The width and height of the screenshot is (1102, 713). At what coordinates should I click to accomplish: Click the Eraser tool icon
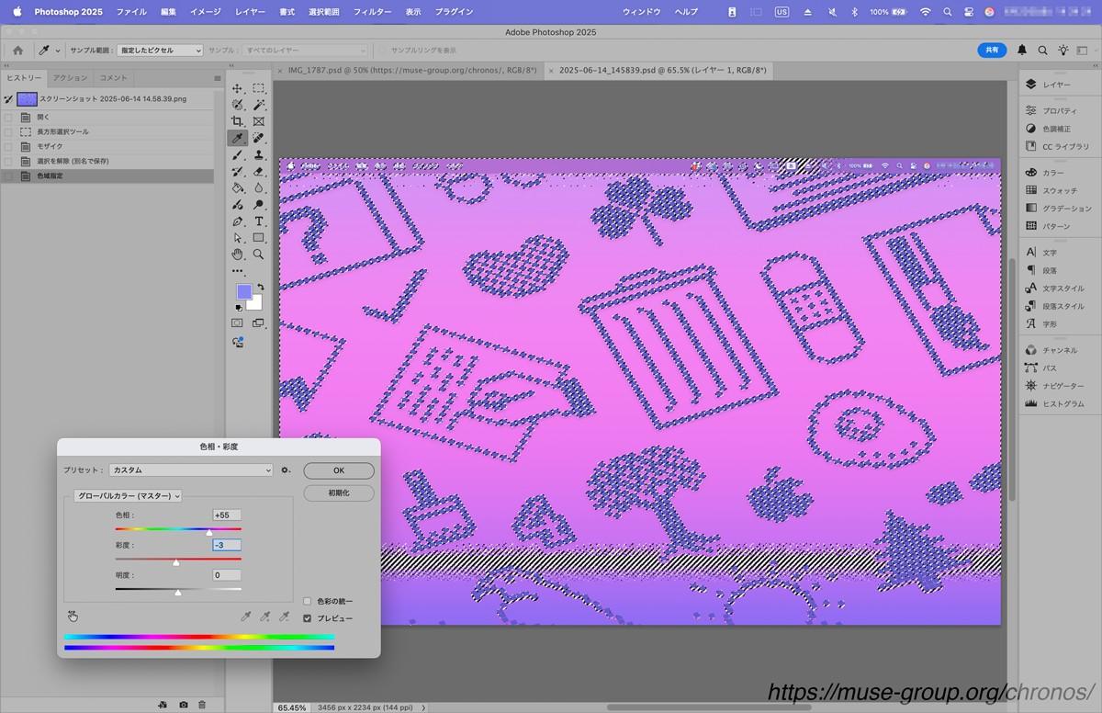[x=259, y=172]
